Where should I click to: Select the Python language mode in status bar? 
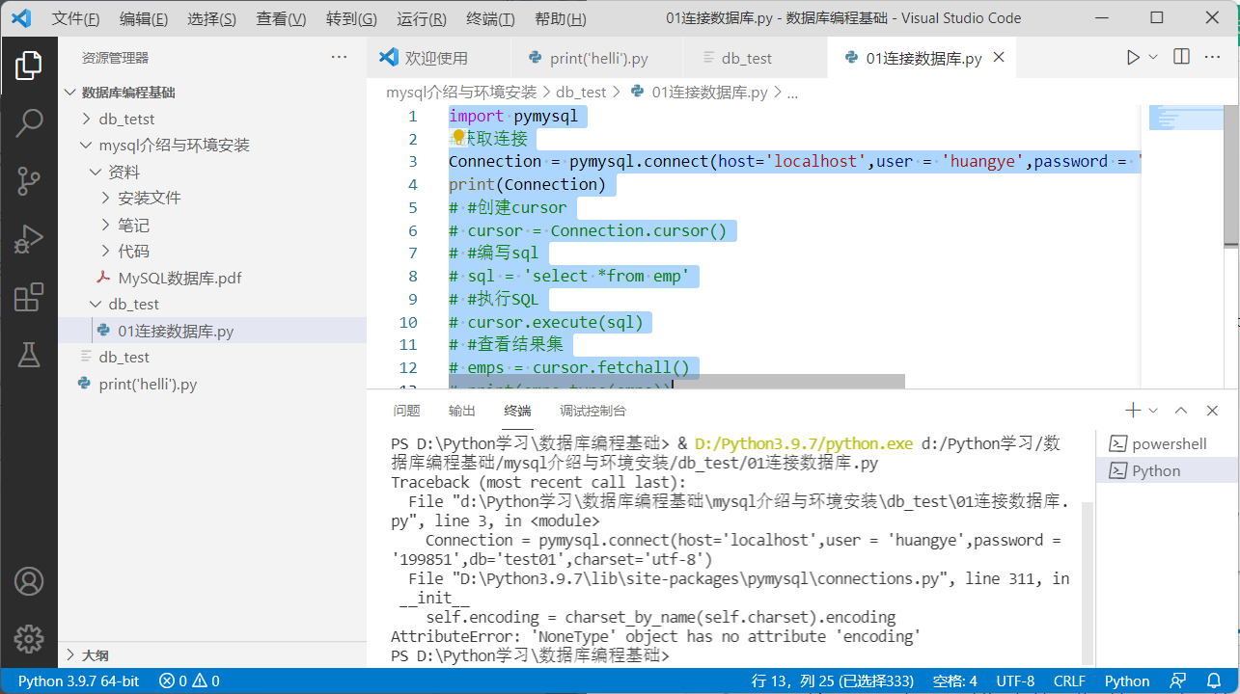[1127, 681]
